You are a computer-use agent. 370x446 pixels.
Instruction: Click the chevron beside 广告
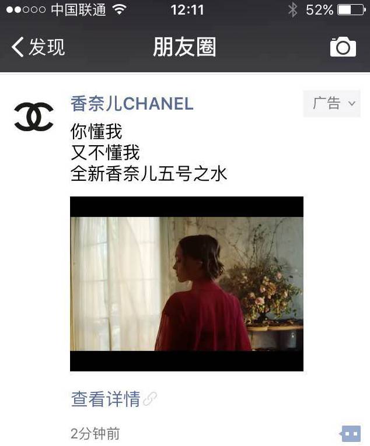(352, 104)
